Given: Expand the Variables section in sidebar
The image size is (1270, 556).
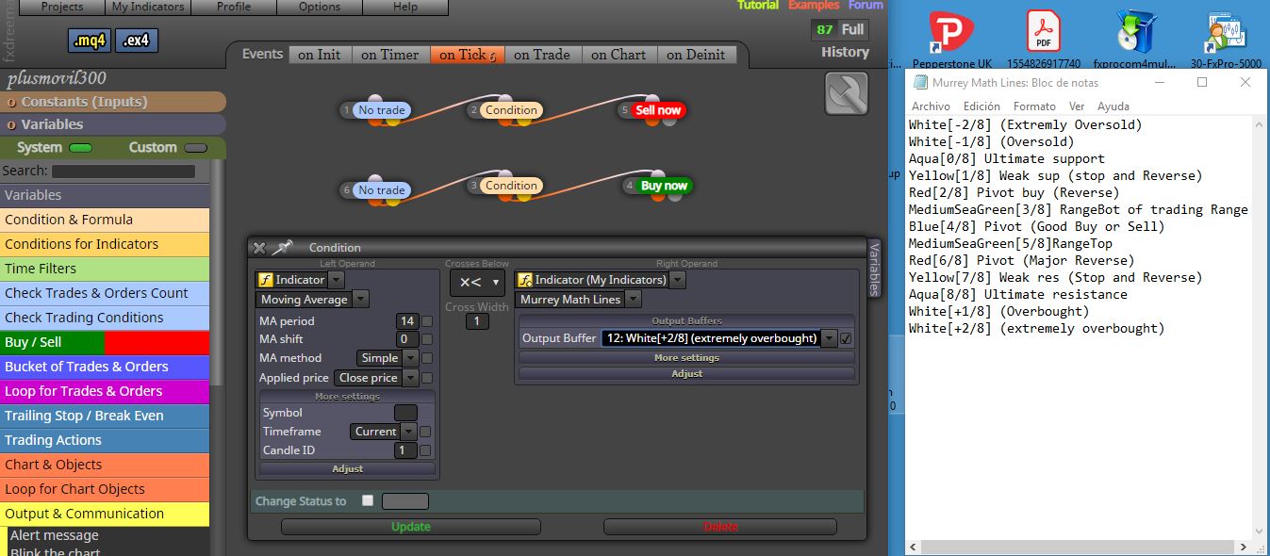Looking at the screenshot, I should (x=112, y=124).
